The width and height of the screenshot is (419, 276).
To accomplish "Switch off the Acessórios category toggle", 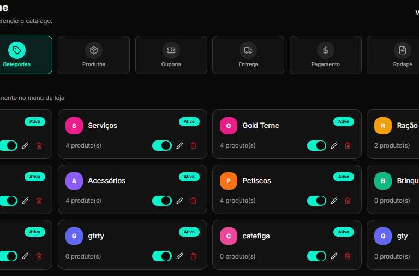I will (x=162, y=201).
